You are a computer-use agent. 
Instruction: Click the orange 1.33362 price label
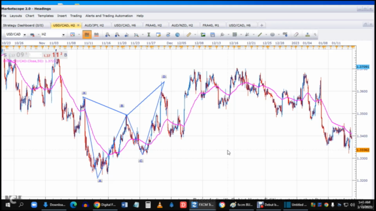(362, 150)
